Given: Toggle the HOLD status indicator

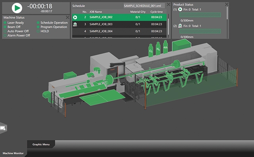Looking at the screenshot, I should [38, 31].
